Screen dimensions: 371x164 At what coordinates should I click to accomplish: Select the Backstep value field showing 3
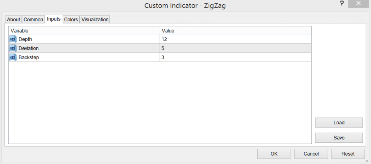235,57
